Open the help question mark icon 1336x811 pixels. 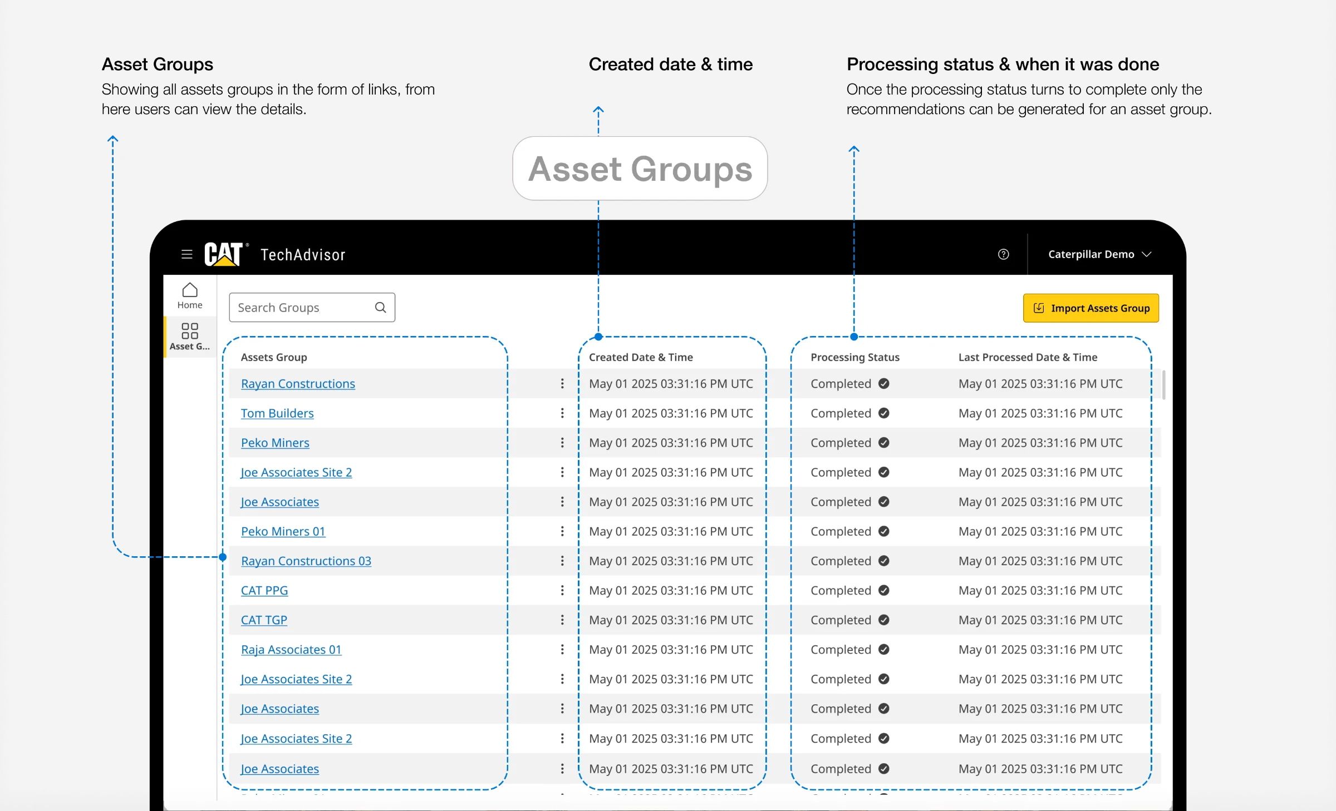point(1003,254)
